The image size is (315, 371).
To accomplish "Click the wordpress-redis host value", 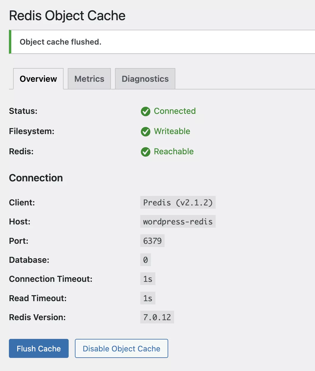I will 178,221.
